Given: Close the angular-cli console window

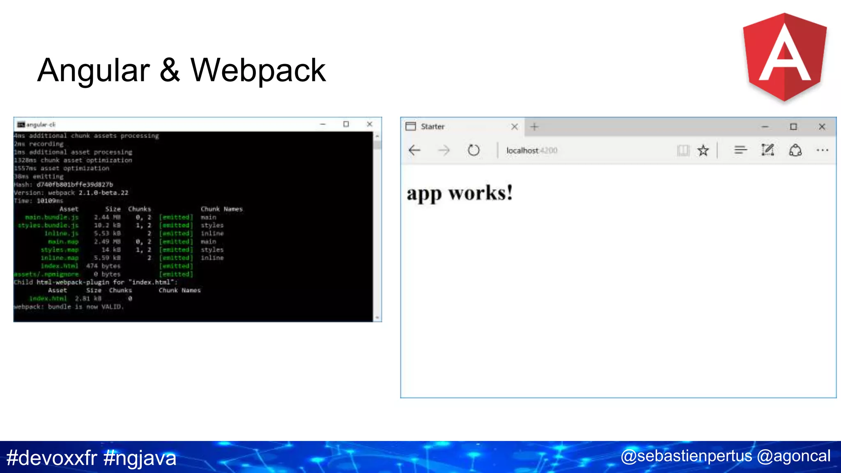Looking at the screenshot, I should 370,124.
